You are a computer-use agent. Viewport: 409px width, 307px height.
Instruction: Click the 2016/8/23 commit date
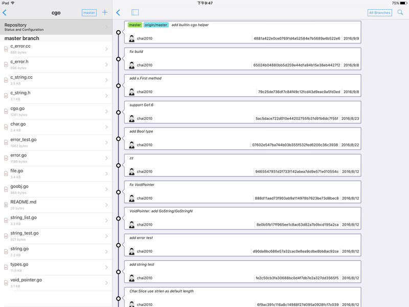coord(350,119)
